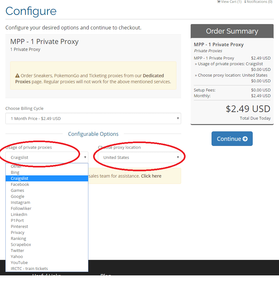The height and width of the screenshot is (283, 279).
Task: Select Games from usage list
Action: 47,191
